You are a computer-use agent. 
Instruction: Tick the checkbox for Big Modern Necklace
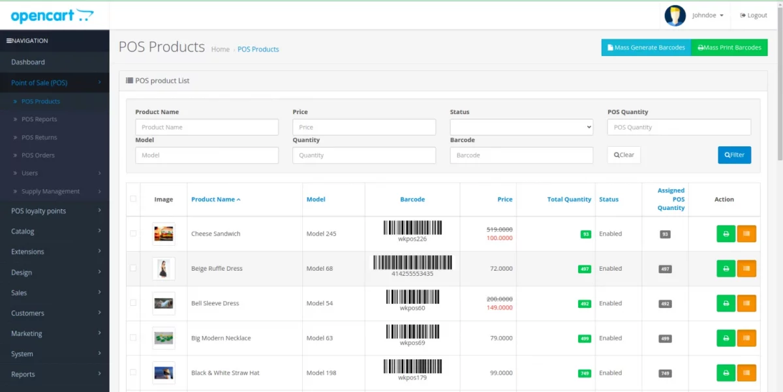click(133, 337)
